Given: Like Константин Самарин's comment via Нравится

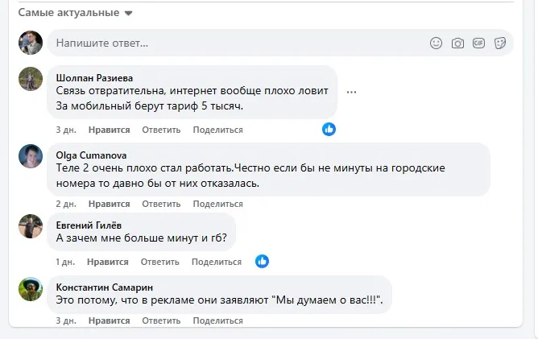Looking at the screenshot, I should (x=108, y=320).
